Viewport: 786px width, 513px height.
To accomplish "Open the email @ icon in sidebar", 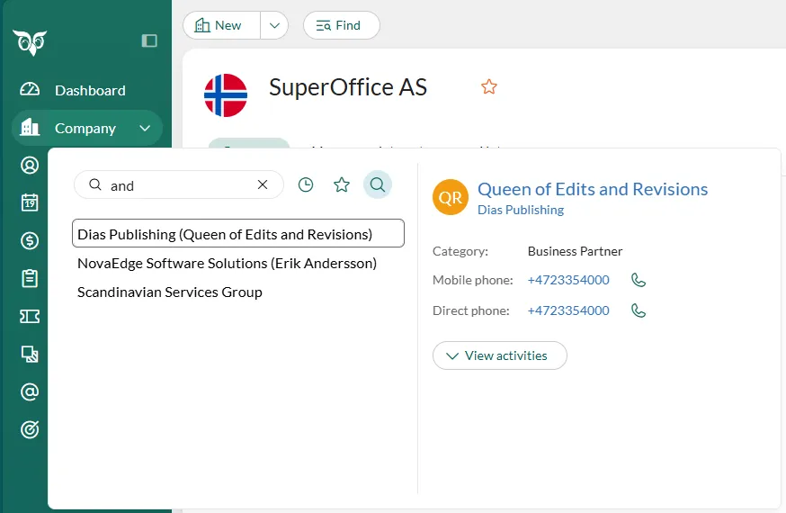I will [x=30, y=391].
